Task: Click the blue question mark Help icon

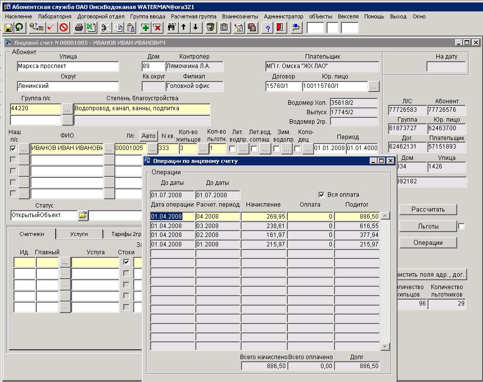Action: (x=269, y=27)
